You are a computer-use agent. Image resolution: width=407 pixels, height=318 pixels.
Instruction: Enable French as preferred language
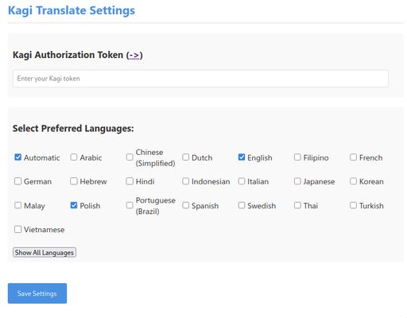[x=354, y=157]
